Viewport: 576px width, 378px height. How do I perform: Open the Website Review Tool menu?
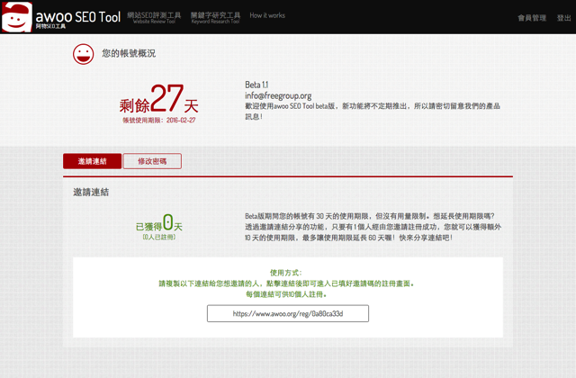tap(154, 17)
